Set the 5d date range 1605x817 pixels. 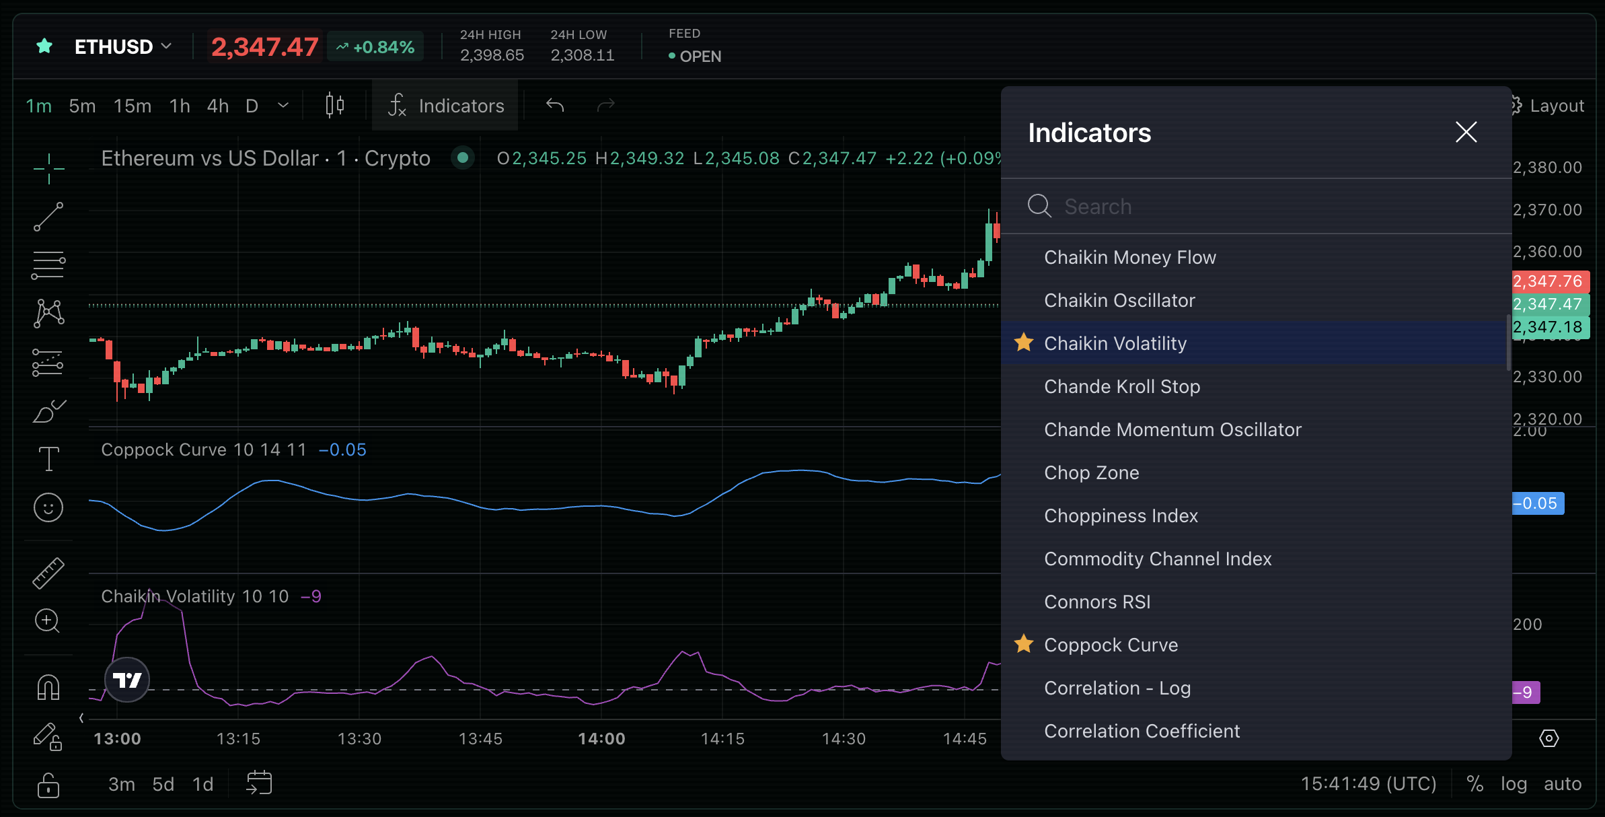click(163, 784)
